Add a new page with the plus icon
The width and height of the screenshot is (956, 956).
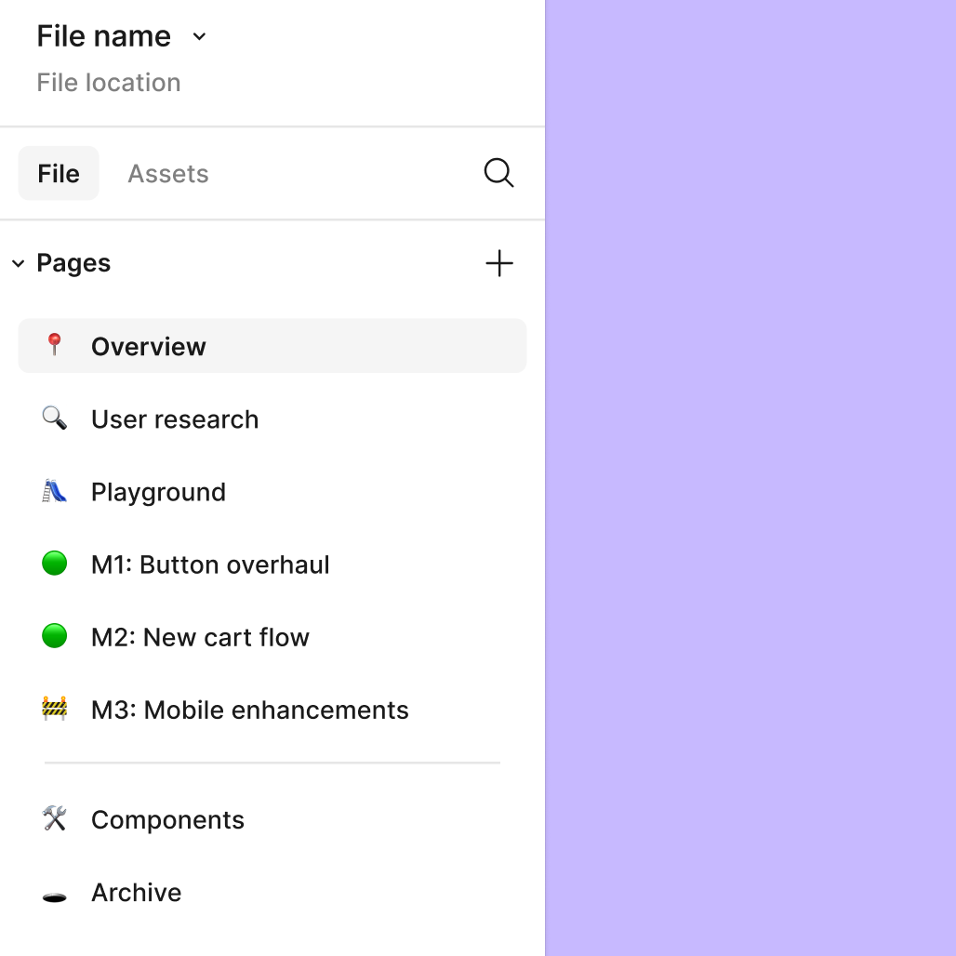pyautogui.click(x=498, y=263)
